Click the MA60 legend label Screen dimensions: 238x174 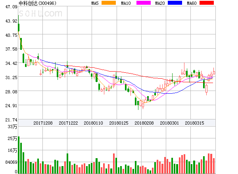pyautogui.click(x=192, y=3)
